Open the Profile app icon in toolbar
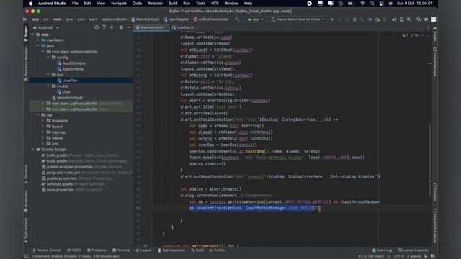461x259 pixels. [x=370, y=19]
